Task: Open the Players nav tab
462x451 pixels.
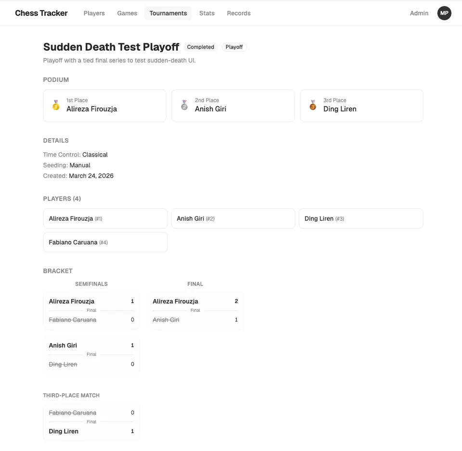Action: 94,13
